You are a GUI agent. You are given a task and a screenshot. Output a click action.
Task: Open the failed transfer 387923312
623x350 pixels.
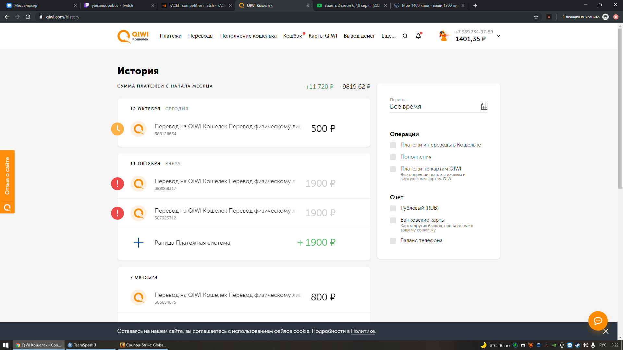click(244, 213)
